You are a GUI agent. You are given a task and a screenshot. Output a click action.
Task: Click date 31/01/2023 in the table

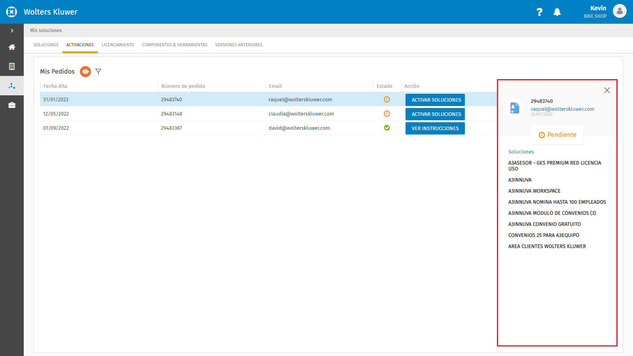coord(56,100)
